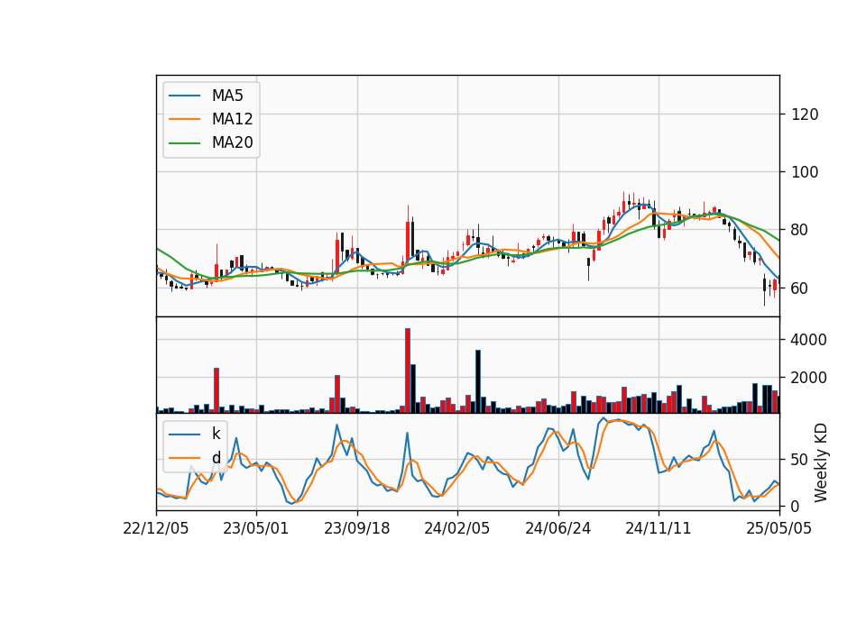Click the MA12 legend entry
866x622 pixels.
point(211,119)
